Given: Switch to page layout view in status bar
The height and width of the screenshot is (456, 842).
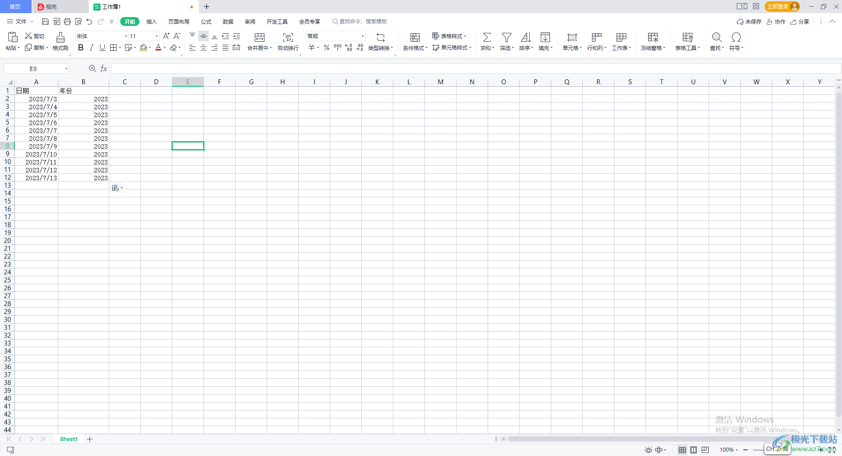Looking at the screenshot, I should (x=694, y=450).
